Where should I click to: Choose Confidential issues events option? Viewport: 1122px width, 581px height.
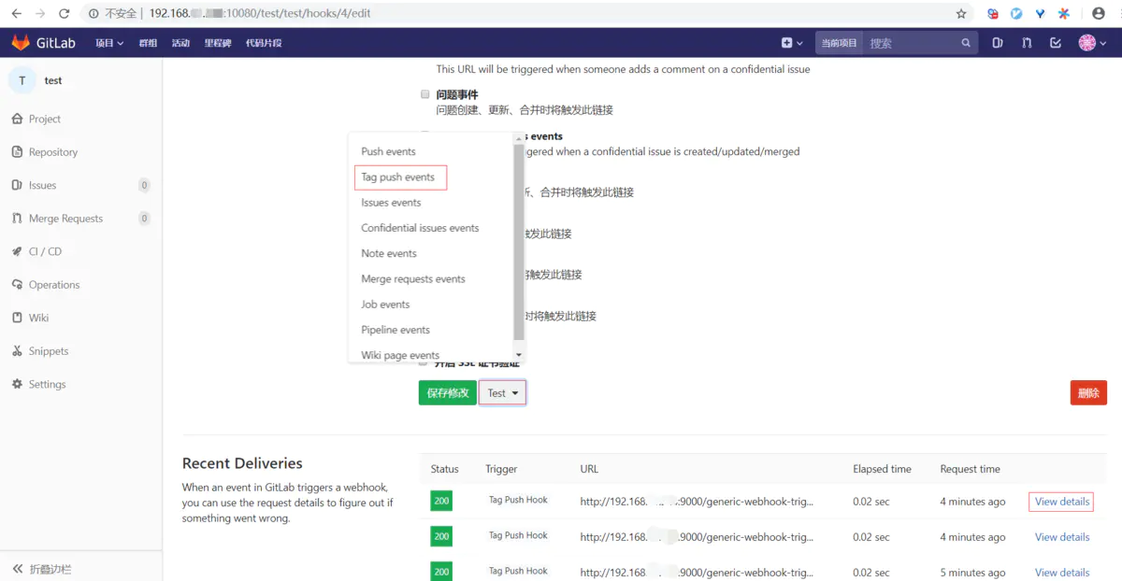[420, 228]
